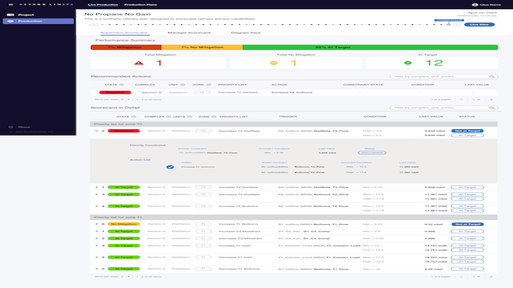Click the red Mitigation badge in Recommended Actions

(x=115, y=92)
